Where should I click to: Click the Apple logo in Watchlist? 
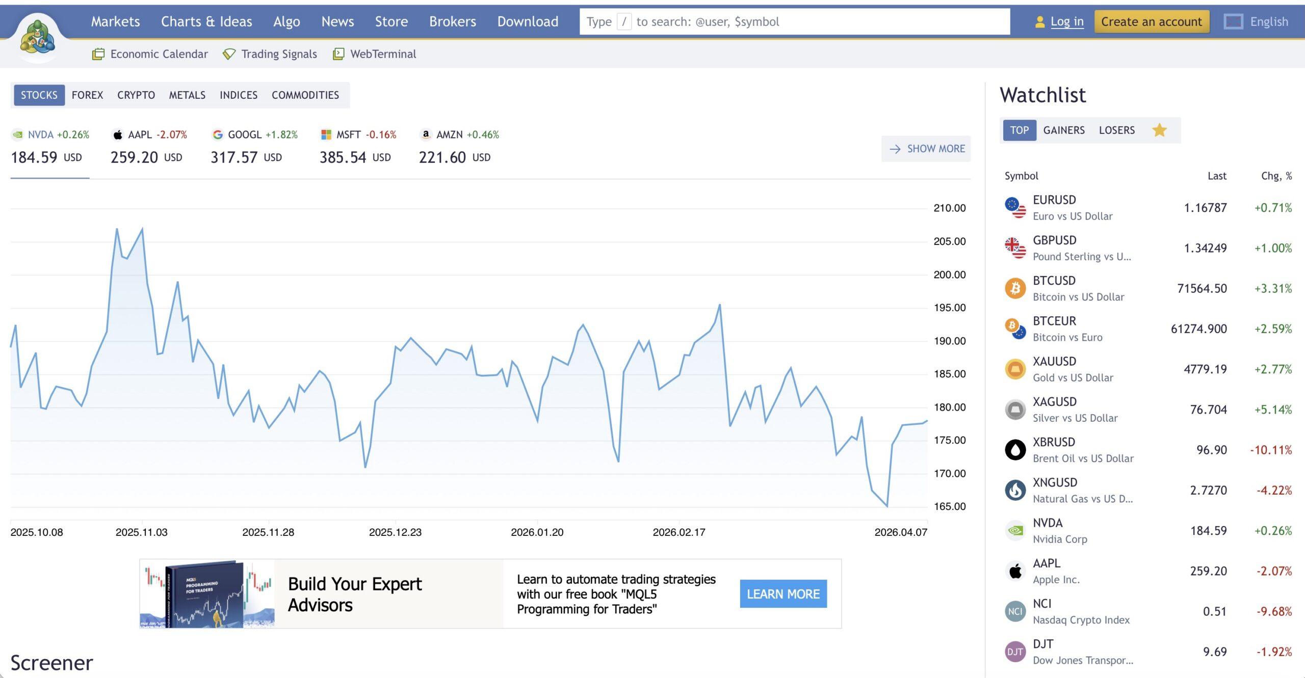click(x=1015, y=571)
